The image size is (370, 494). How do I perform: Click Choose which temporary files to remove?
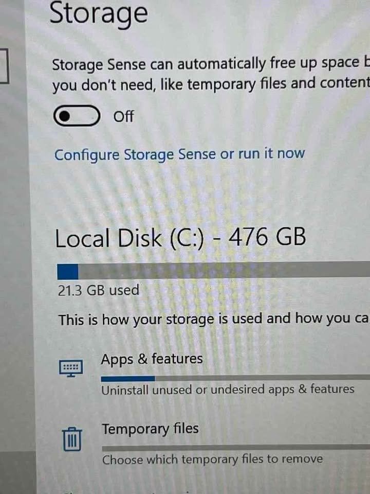point(212,460)
